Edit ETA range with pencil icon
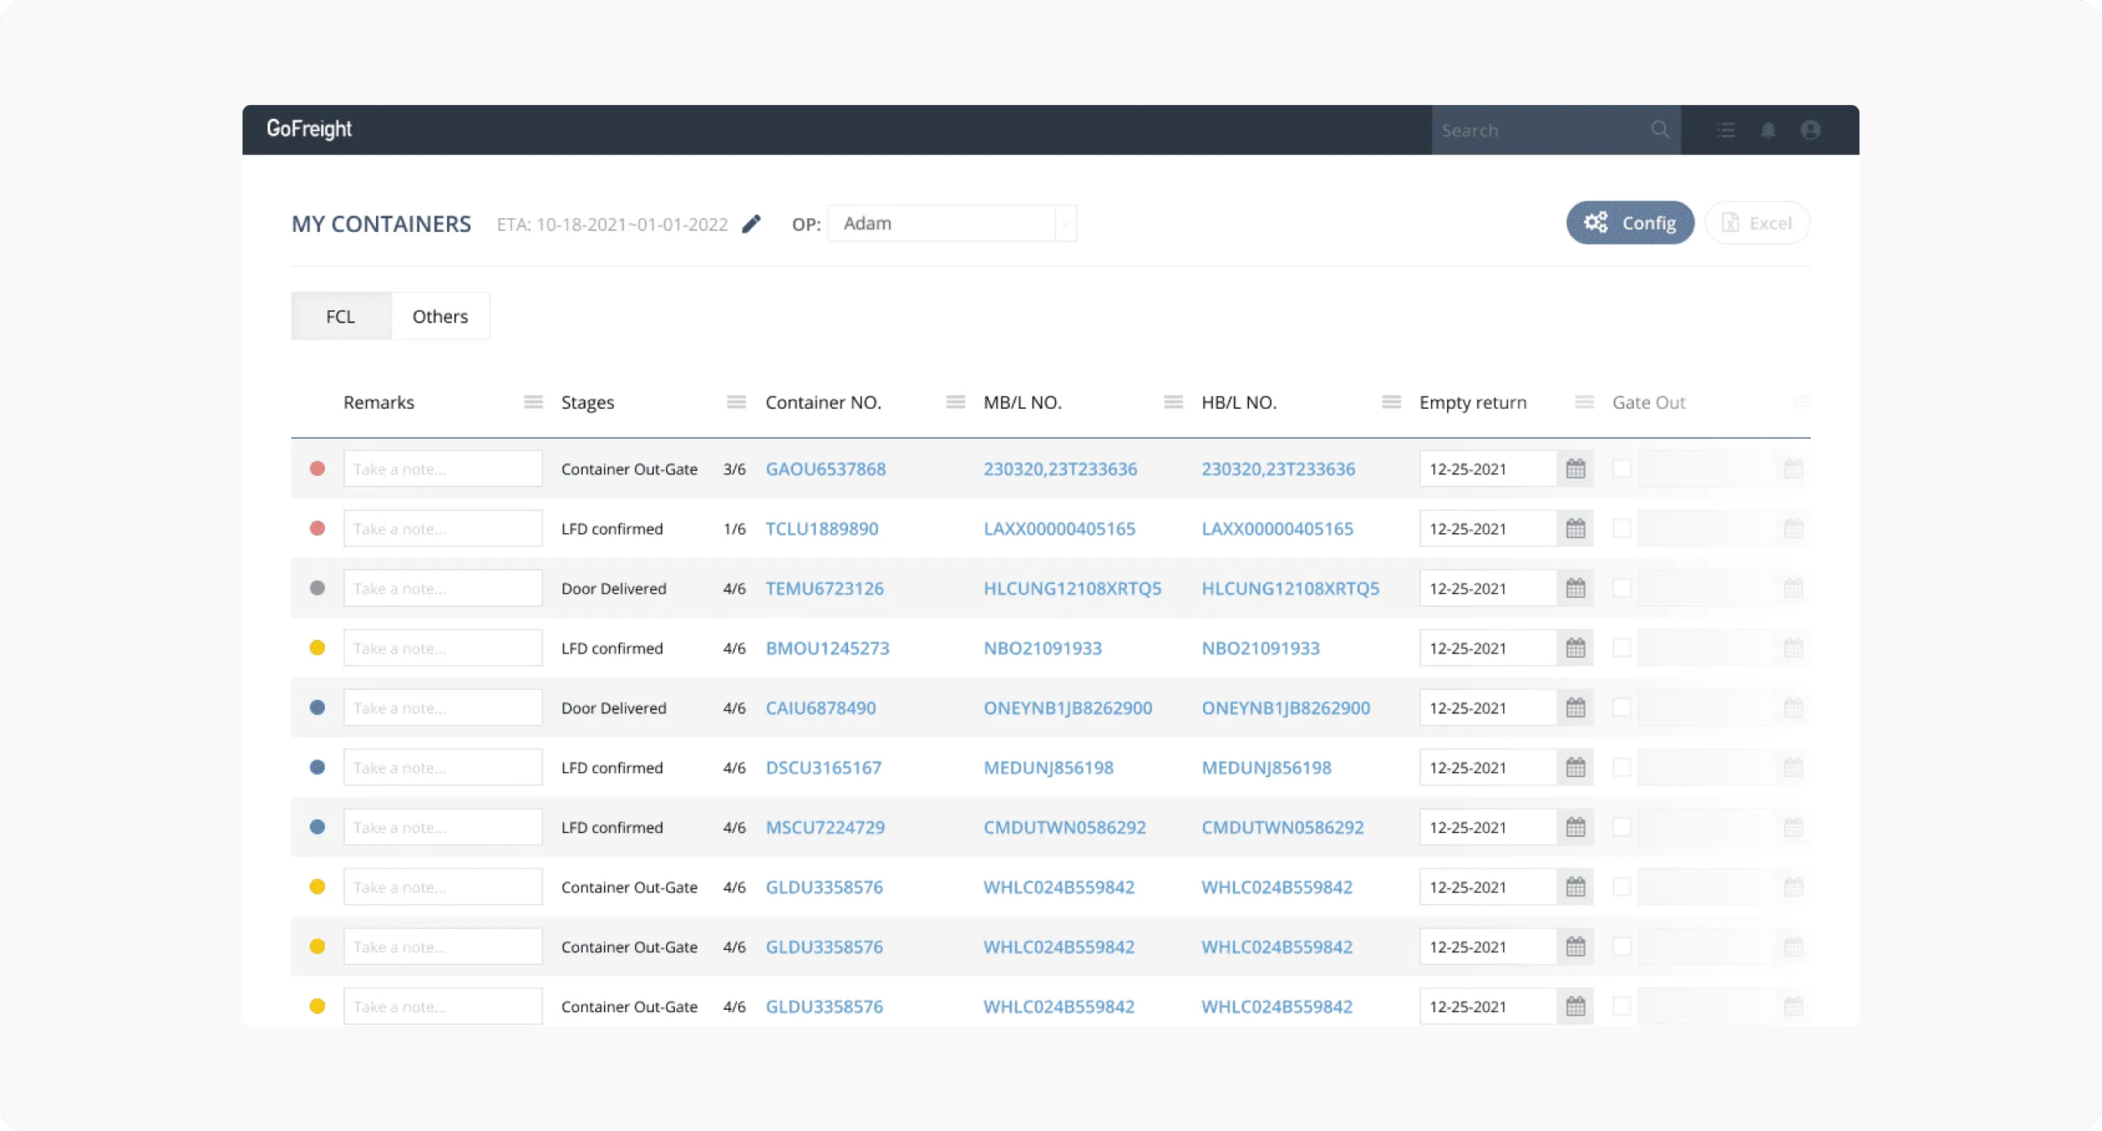Viewport: 2102px width, 1131px height. click(751, 224)
